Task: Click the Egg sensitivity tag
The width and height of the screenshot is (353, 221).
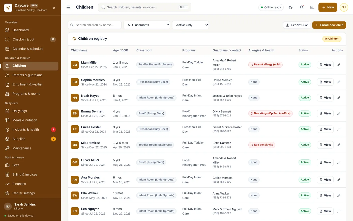Action: [262, 145]
